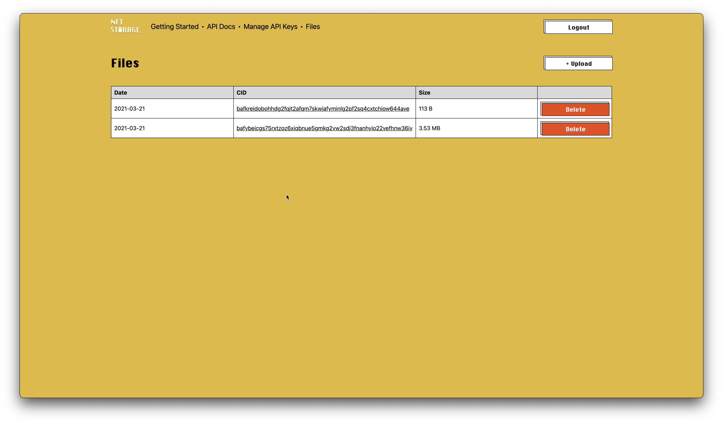Viewport: 723px width, 424px height.
Task: Open the CID link starting with bafkreidobohhdg
Action: 323,109
